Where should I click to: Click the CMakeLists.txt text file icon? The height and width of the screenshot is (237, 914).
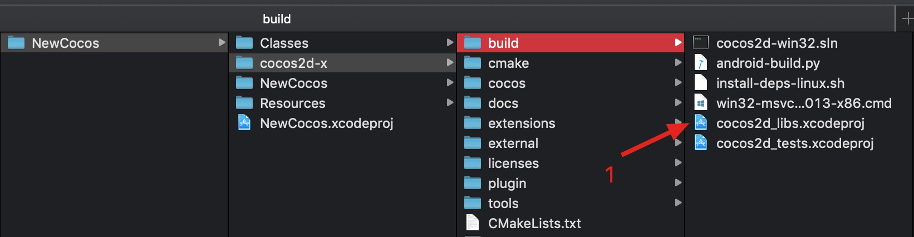[472, 223]
